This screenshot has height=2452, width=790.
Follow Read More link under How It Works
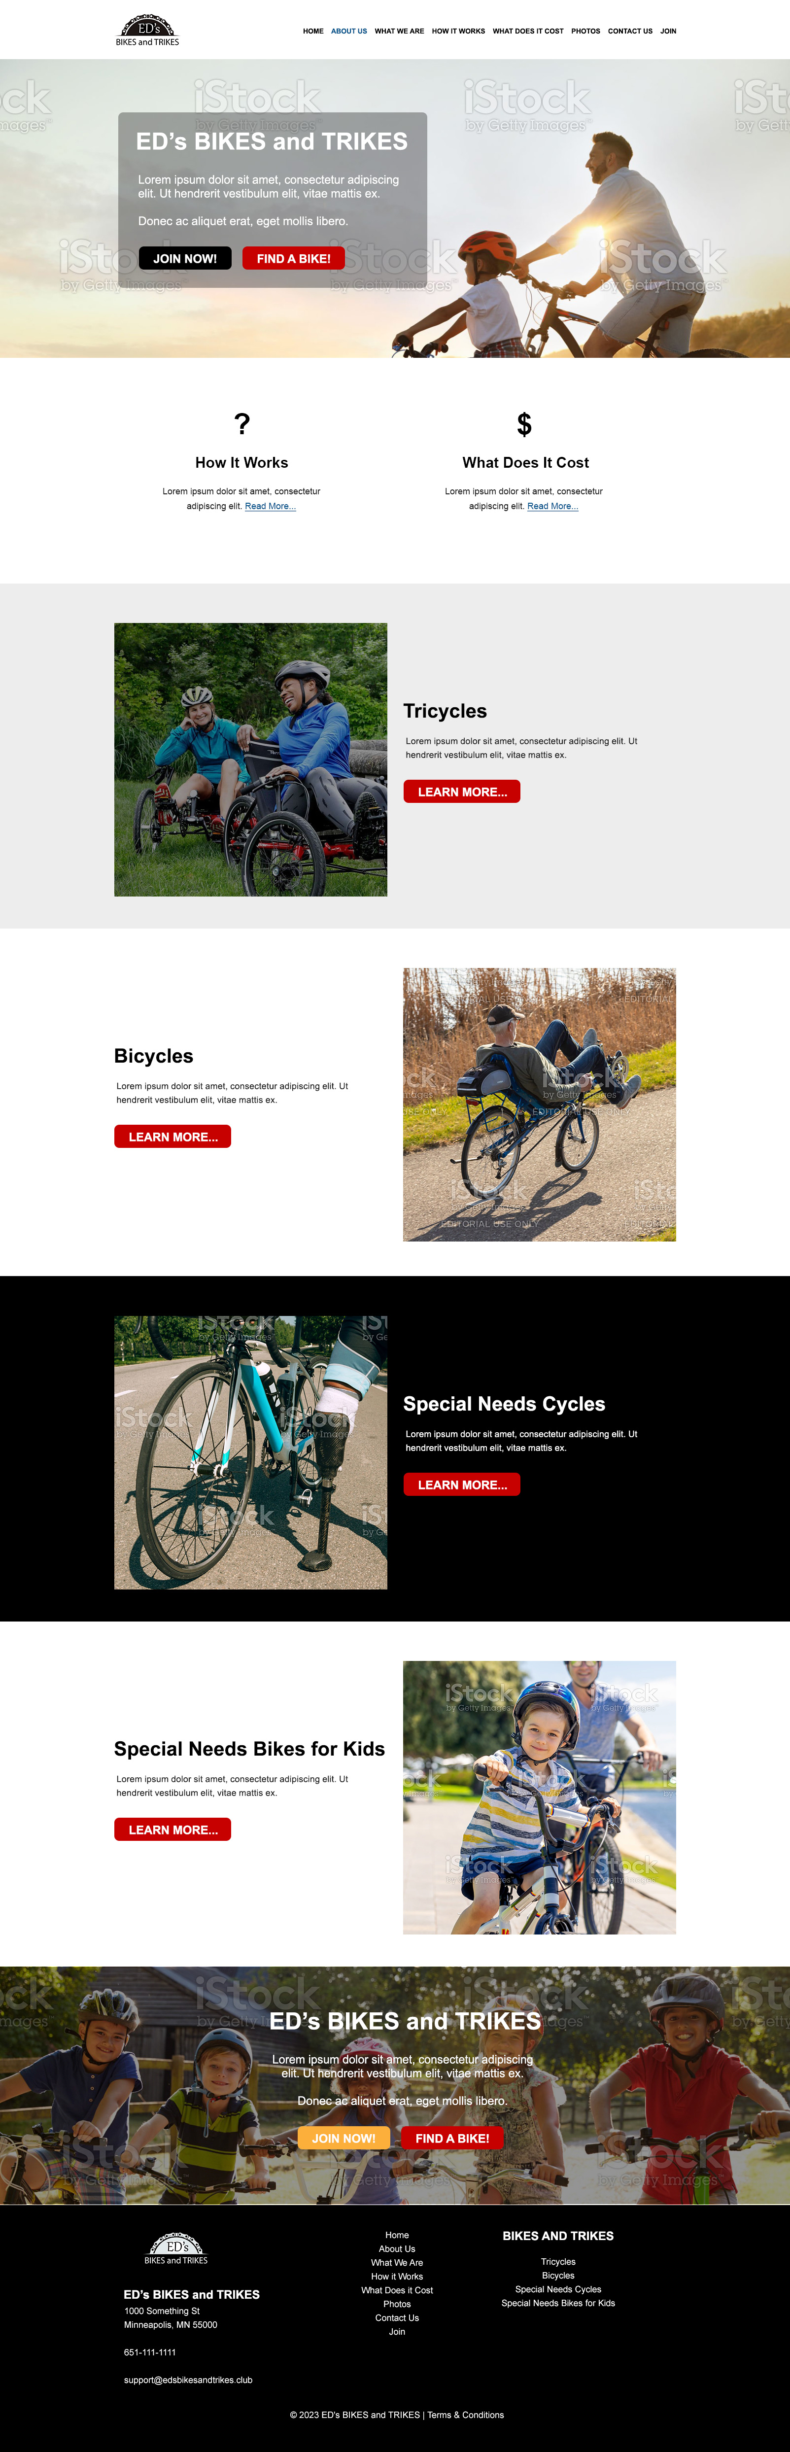click(270, 506)
